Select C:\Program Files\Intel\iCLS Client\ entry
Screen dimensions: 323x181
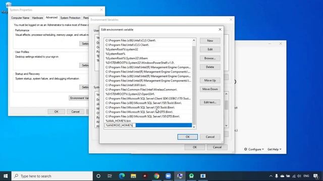point(148,45)
